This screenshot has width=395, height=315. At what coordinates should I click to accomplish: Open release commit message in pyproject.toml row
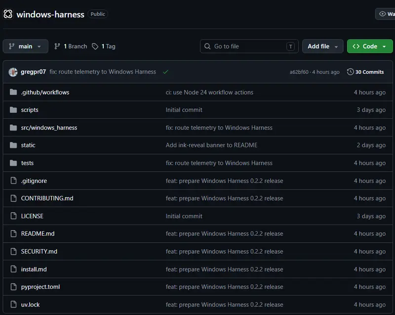click(225, 287)
